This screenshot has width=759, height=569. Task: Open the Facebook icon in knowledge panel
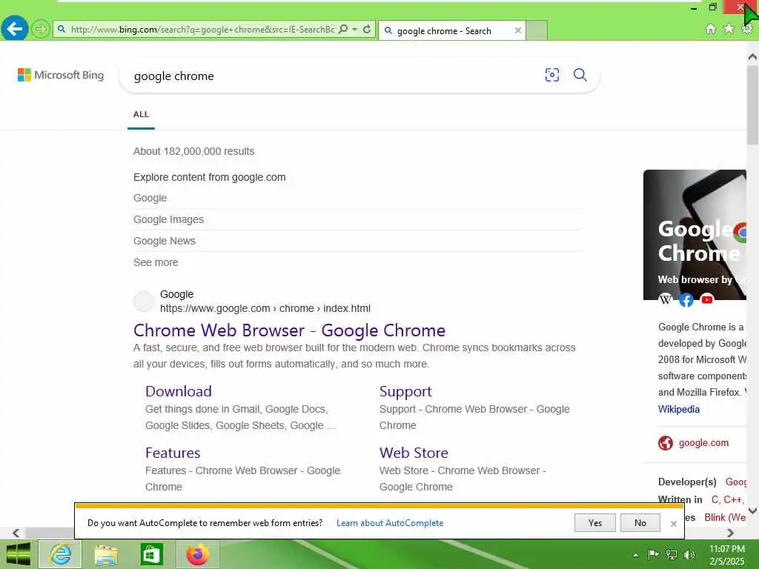tap(686, 300)
